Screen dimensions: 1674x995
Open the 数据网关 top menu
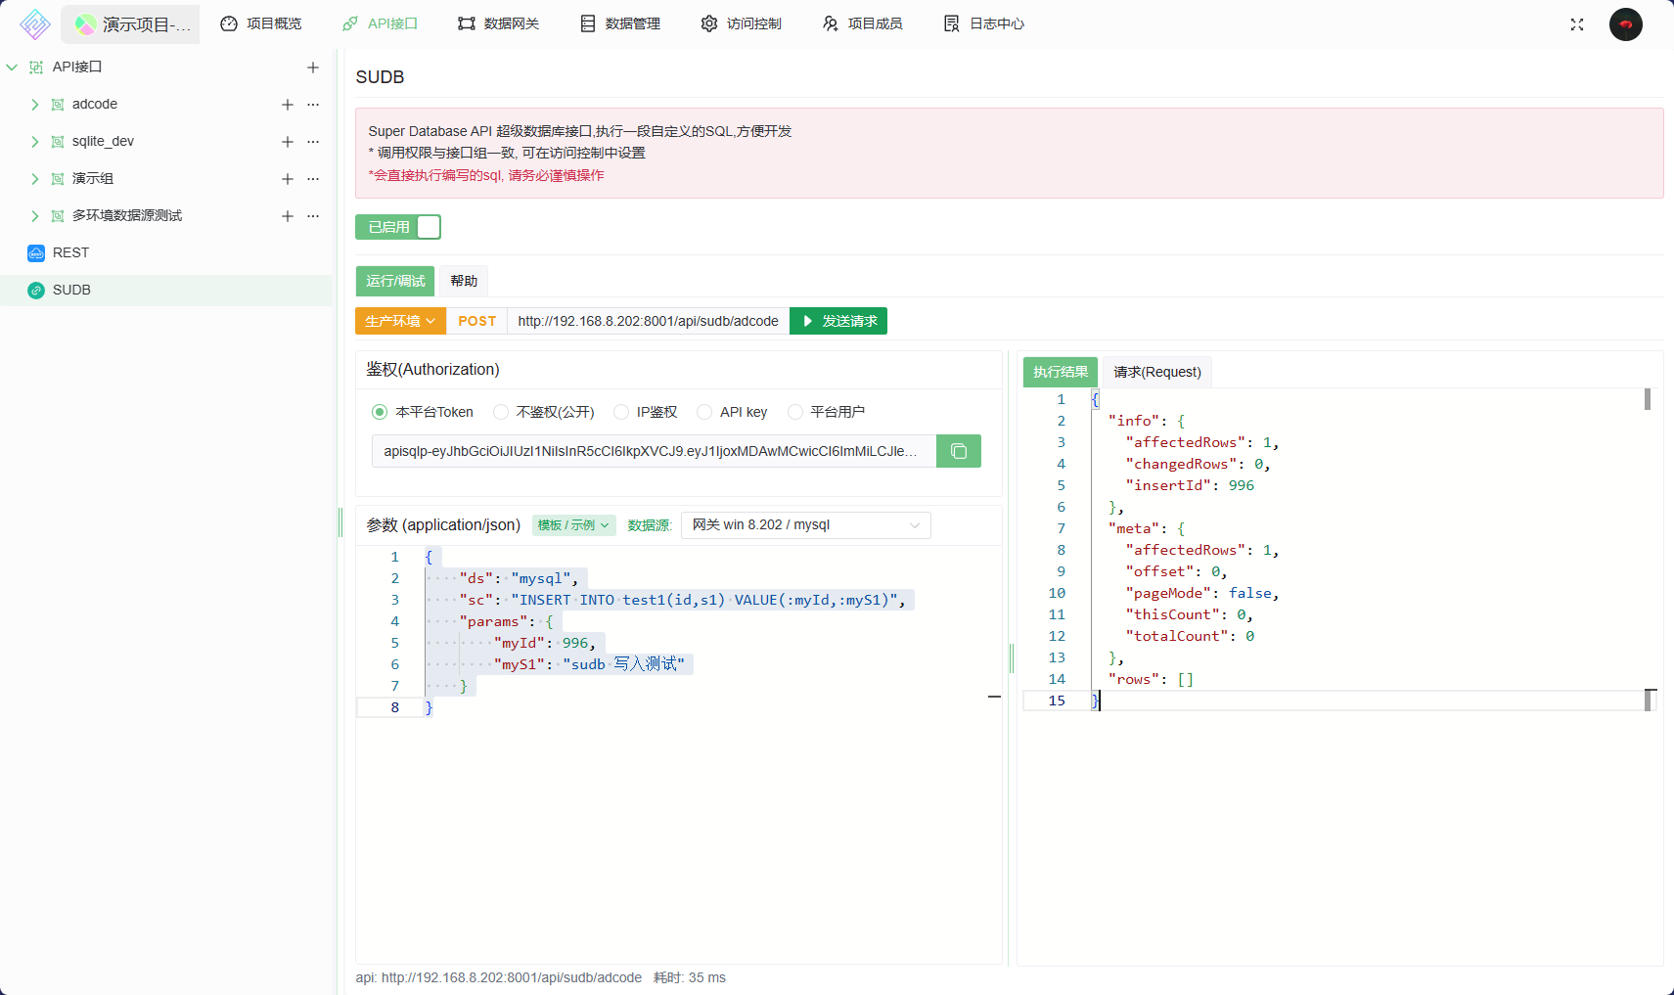coord(499,23)
